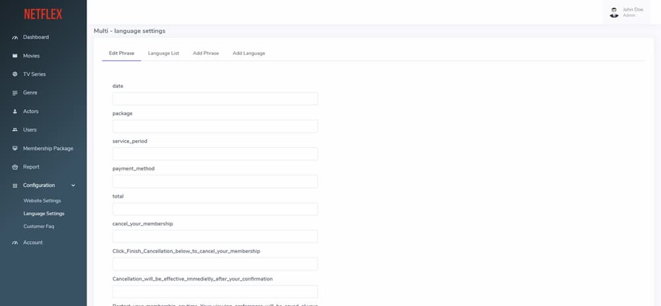Focus the cancel_your_membership input field

(215, 237)
